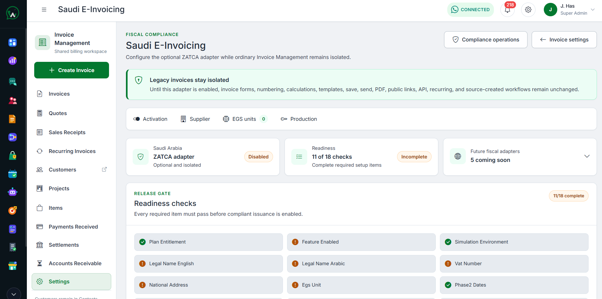Image resolution: width=602 pixels, height=299 pixels.
Task: Select the Settings sidebar item
Action: (71, 281)
